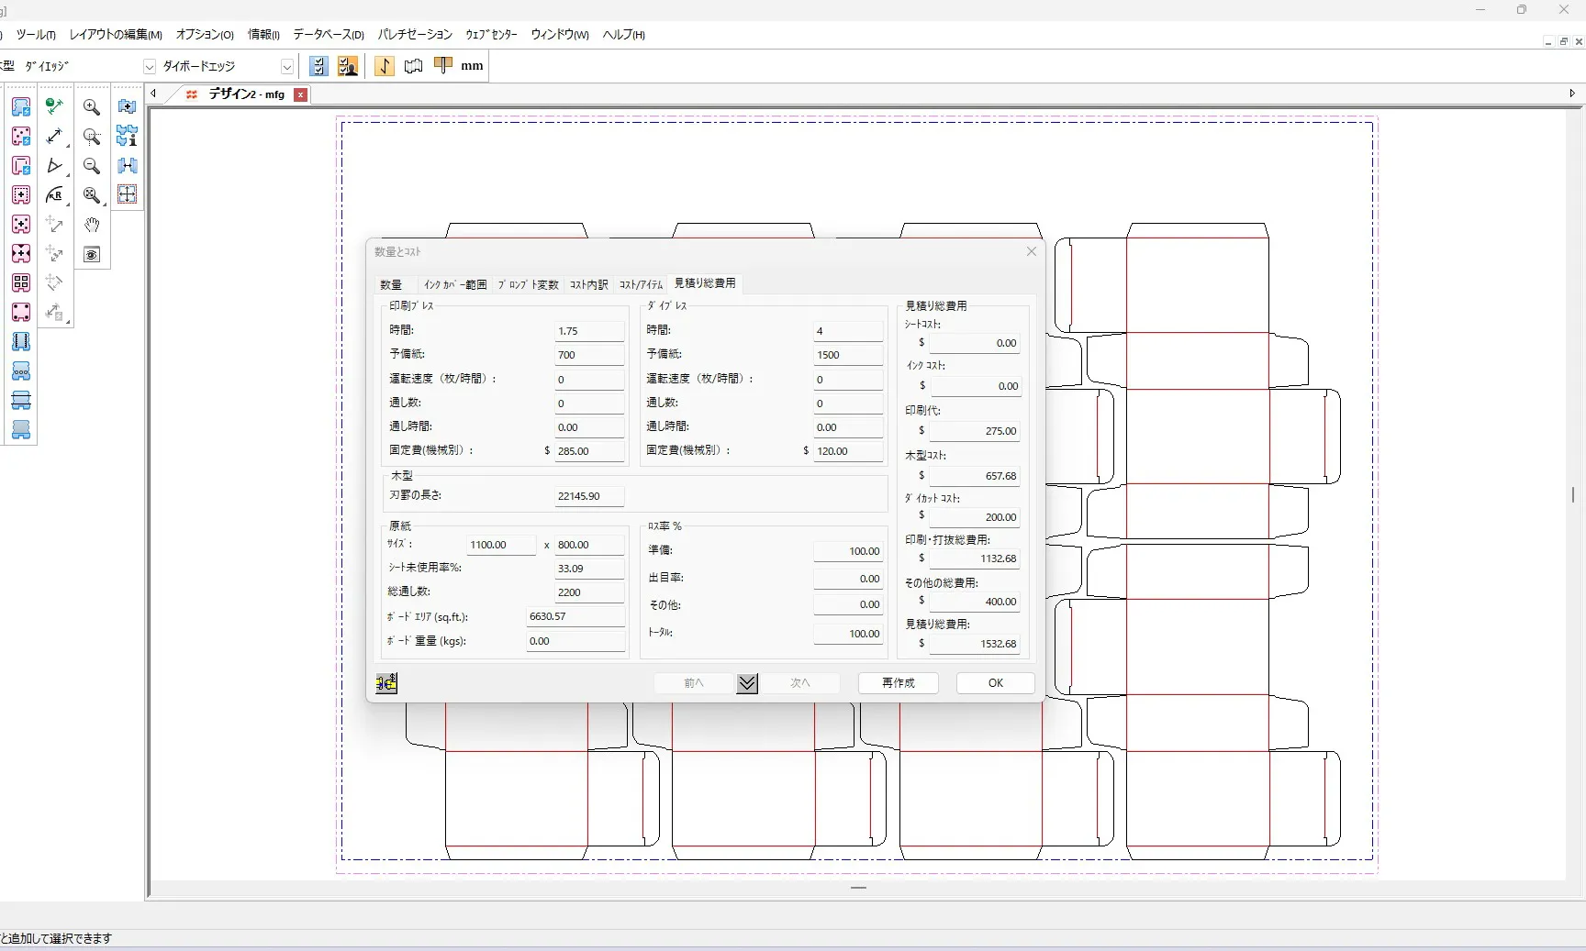
Task: Select the angle measurement tool
Action: tap(55, 166)
